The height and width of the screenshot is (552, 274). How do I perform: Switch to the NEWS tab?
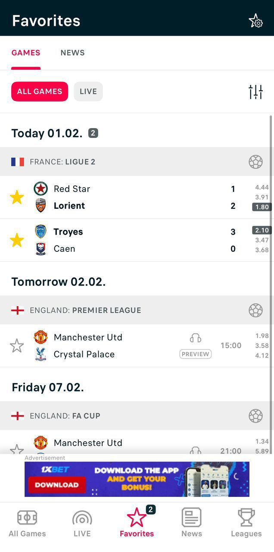(x=72, y=53)
